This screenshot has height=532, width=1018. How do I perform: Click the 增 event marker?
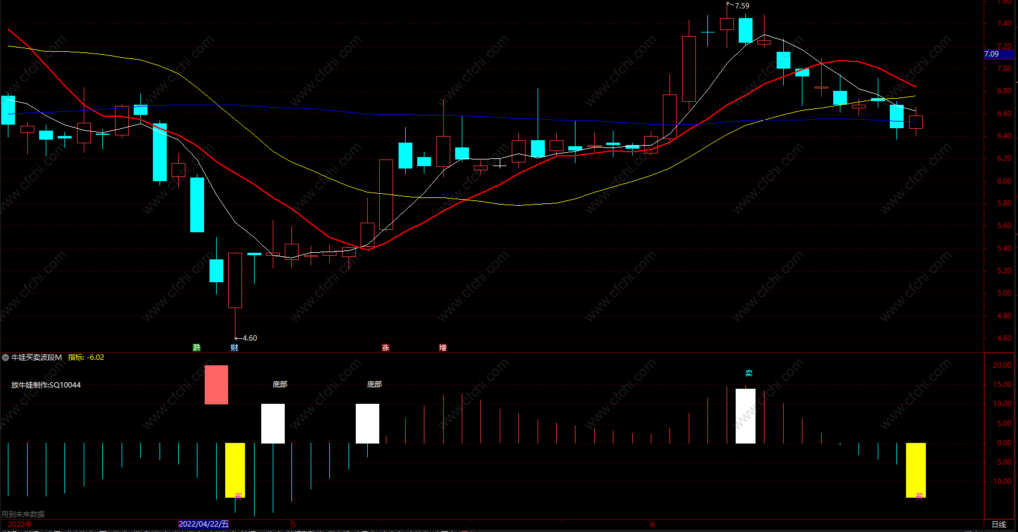[442, 347]
